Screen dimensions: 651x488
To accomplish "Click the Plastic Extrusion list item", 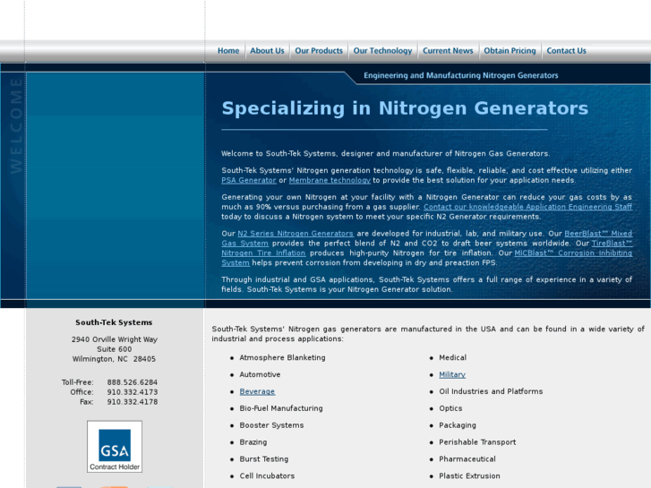I will pyautogui.click(x=469, y=476).
